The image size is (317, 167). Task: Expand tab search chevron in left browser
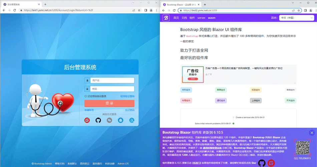(133, 3)
